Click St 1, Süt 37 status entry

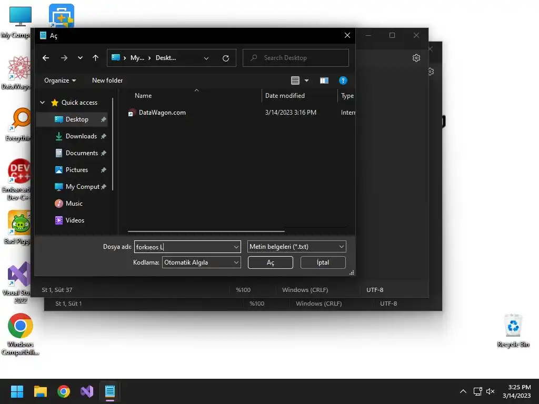point(57,290)
